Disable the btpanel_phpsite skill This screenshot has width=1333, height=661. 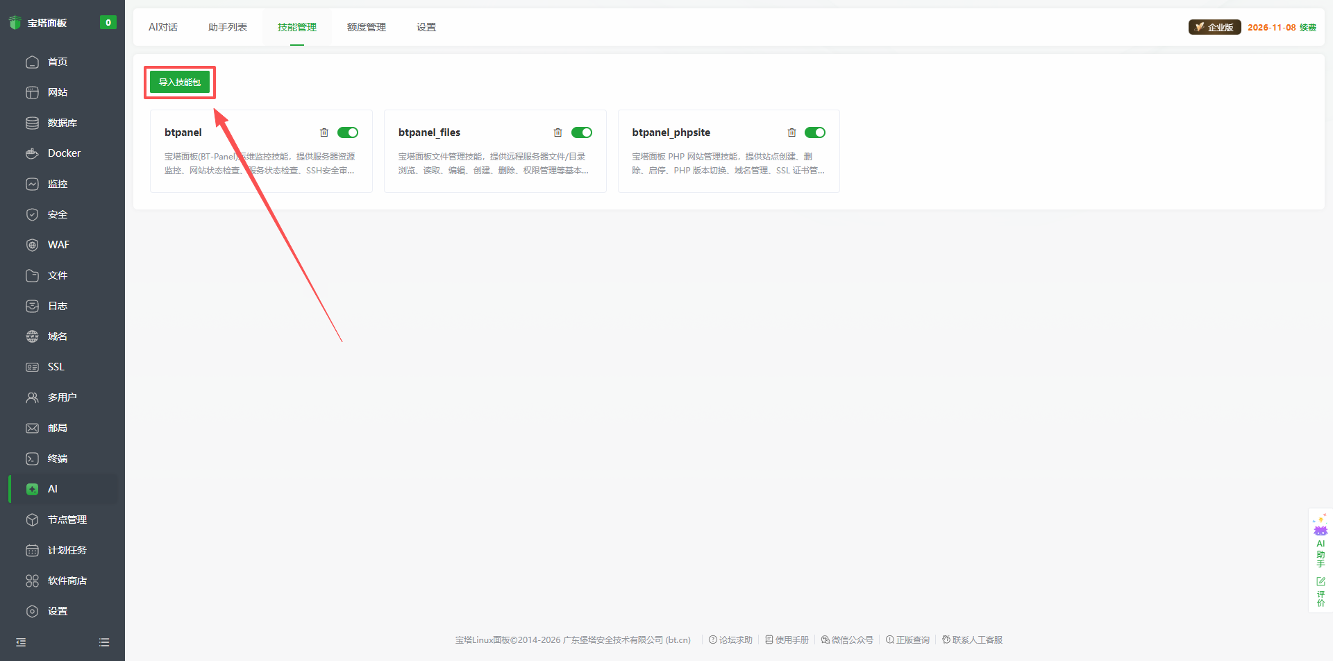click(815, 132)
